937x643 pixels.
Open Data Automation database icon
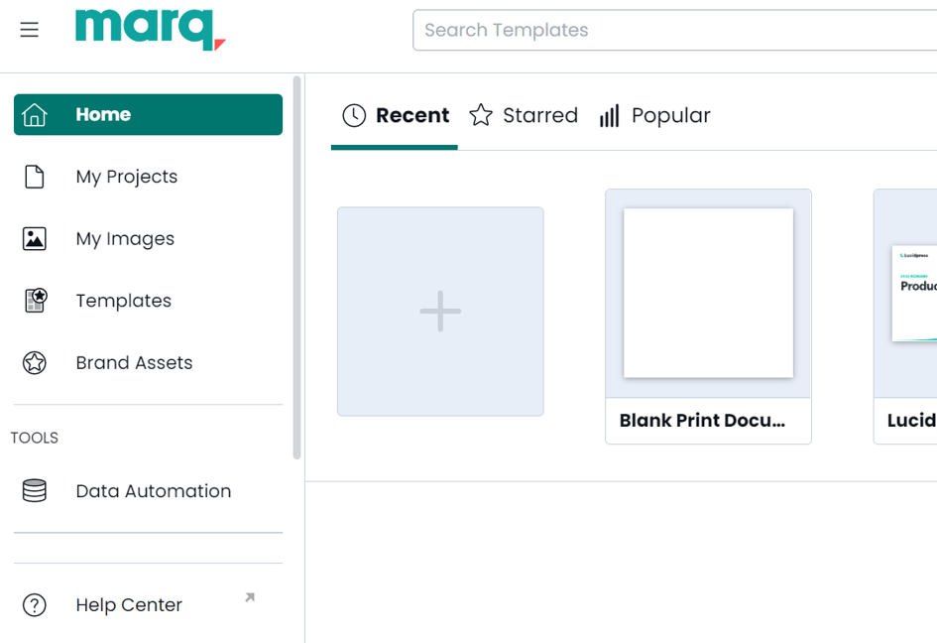(x=35, y=491)
